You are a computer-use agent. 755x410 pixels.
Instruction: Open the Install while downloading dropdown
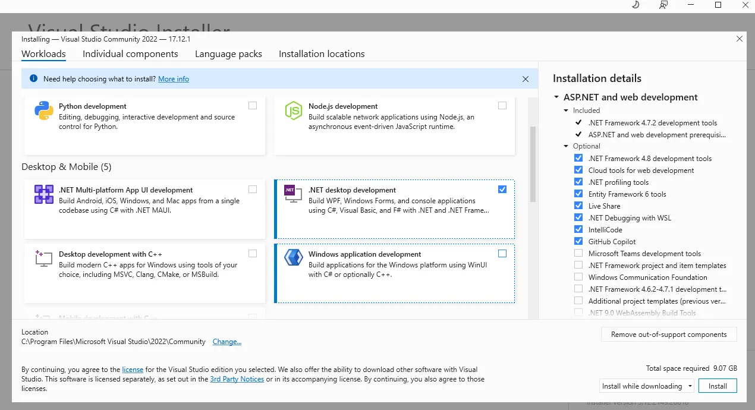coord(647,386)
